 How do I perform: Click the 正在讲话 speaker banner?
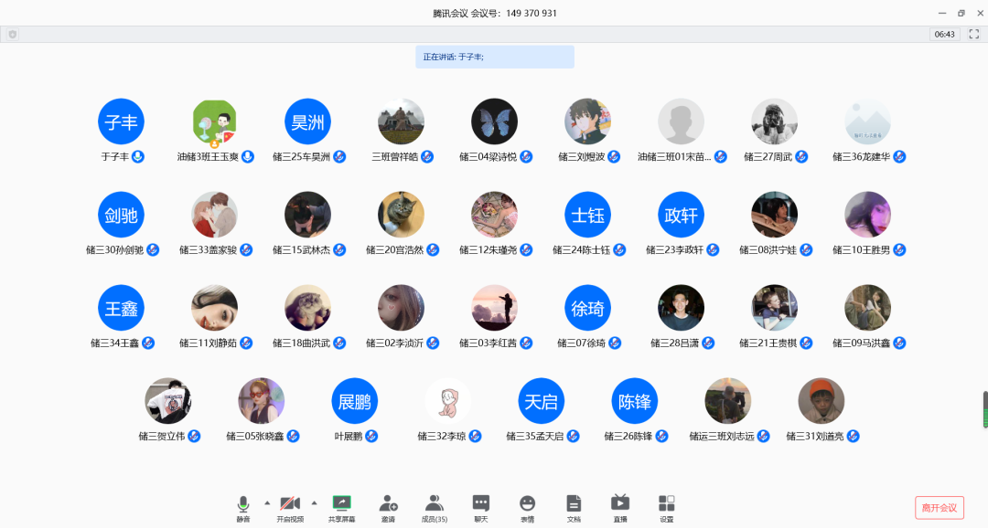point(494,57)
